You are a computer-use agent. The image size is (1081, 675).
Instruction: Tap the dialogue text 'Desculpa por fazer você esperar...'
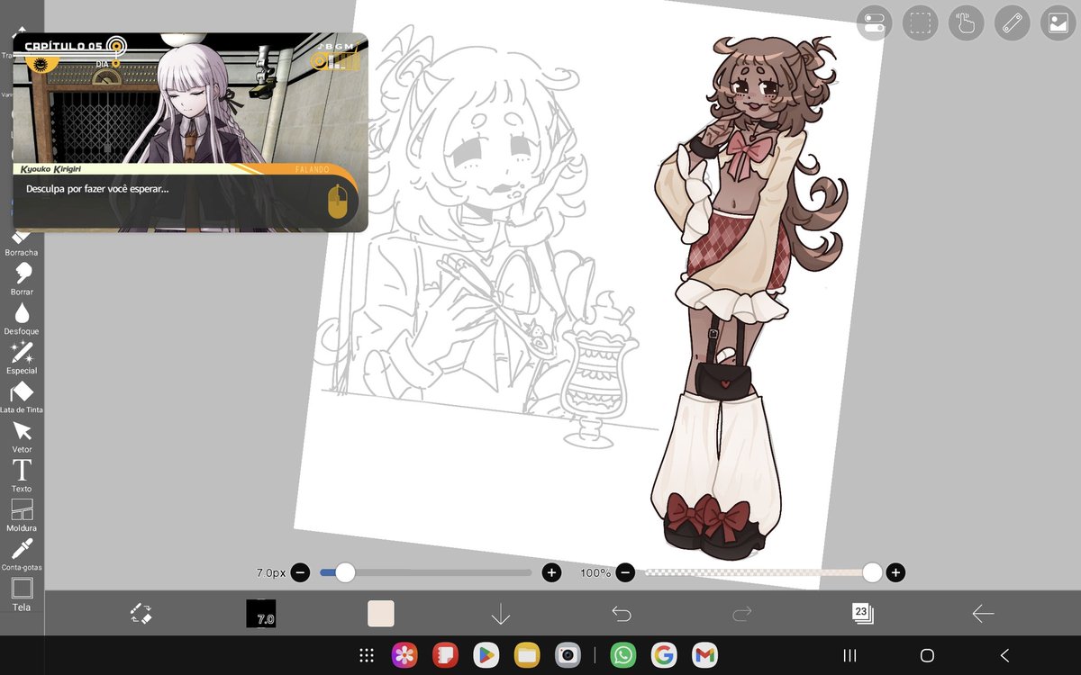coord(97,189)
